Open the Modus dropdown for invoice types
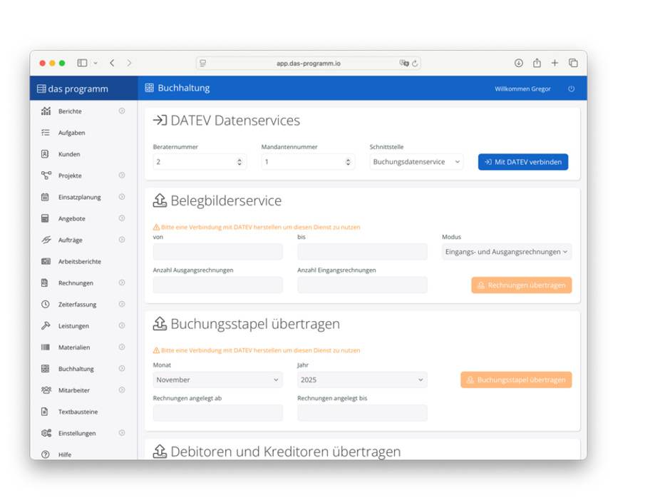The width and height of the screenshot is (670, 503). [x=506, y=251]
